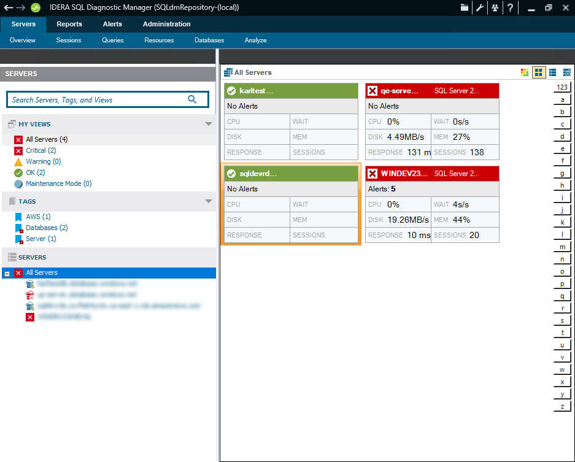Select the highlighted All Servers tree row
The image size is (575, 462).
pos(109,273)
